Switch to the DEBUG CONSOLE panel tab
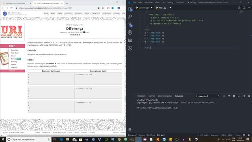 coord(165,96)
